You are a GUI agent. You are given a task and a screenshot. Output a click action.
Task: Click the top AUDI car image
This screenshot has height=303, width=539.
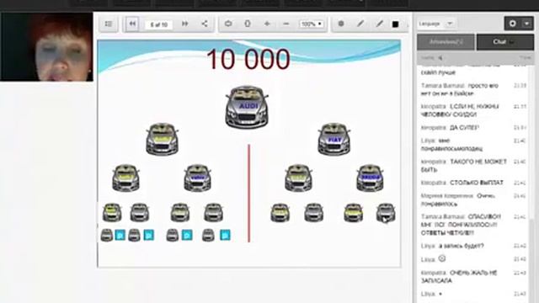tap(247, 107)
